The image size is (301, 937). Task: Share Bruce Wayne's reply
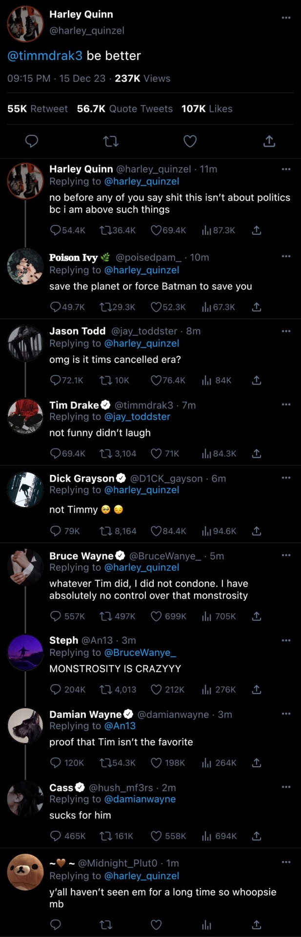point(257,616)
